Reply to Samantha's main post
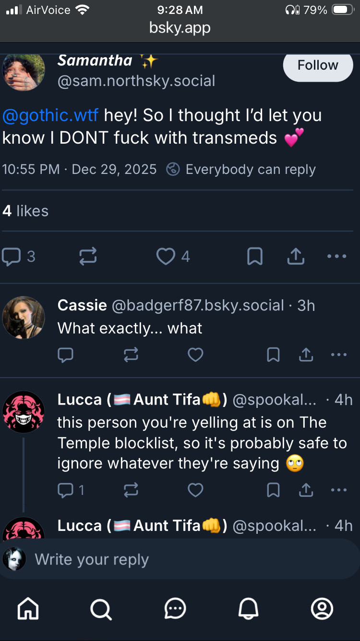The width and height of the screenshot is (360, 641). point(11,257)
